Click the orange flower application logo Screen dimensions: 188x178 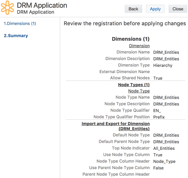[x=7, y=7]
